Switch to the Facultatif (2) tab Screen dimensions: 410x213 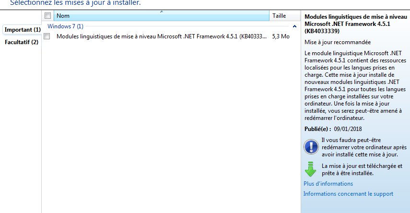(22, 42)
